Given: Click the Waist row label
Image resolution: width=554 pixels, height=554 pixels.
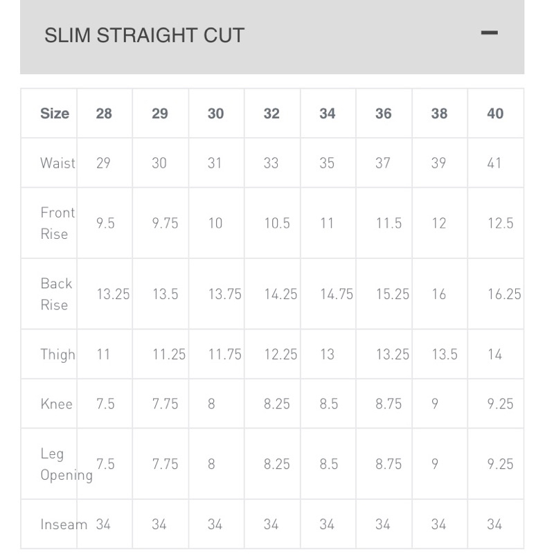Looking at the screenshot, I should [x=57, y=163].
